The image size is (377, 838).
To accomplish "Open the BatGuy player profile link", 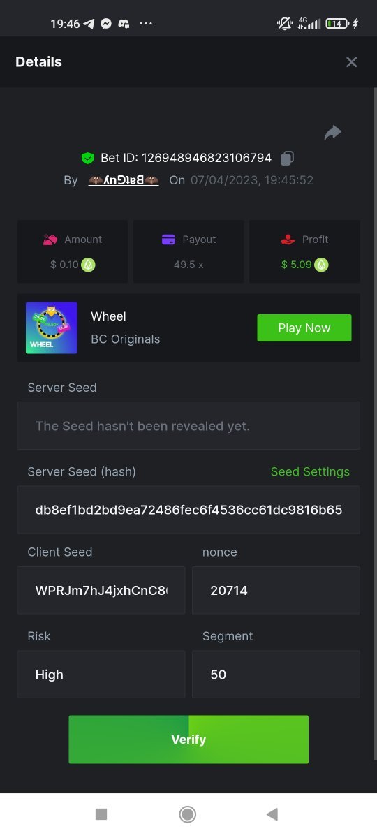I will tap(124, 180).
